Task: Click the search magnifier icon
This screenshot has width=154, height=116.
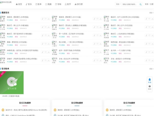Action: click(x=140, y=4)
